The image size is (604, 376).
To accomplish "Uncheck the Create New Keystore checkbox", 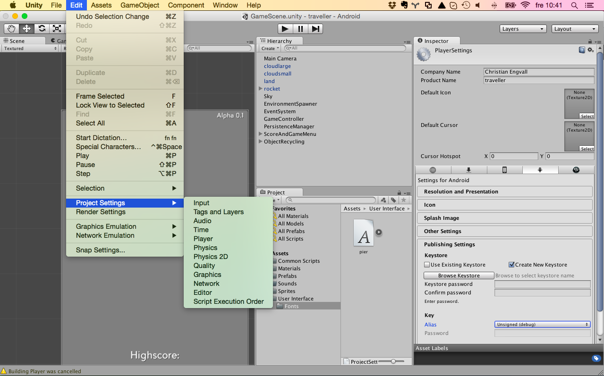I will point(511,265).
